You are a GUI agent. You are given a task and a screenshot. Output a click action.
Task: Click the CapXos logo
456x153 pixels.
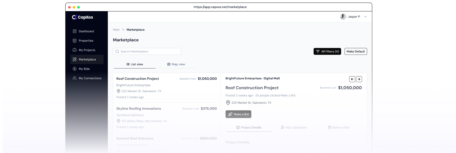82,17
